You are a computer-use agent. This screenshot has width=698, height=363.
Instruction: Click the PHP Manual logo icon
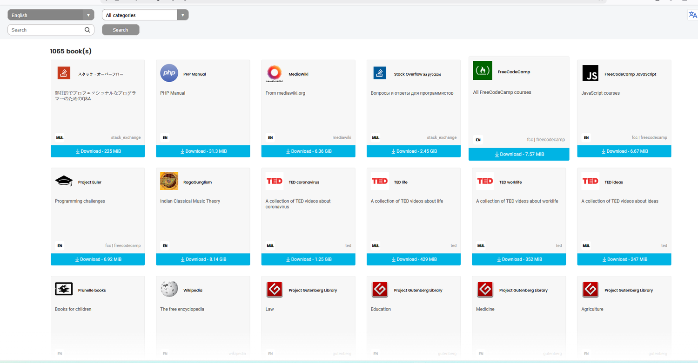click(x=169, y=73)
